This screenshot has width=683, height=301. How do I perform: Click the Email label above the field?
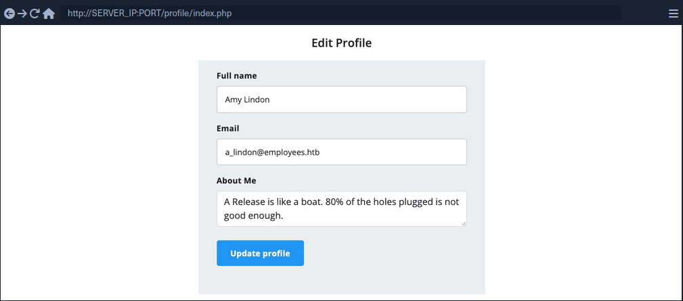227,129
